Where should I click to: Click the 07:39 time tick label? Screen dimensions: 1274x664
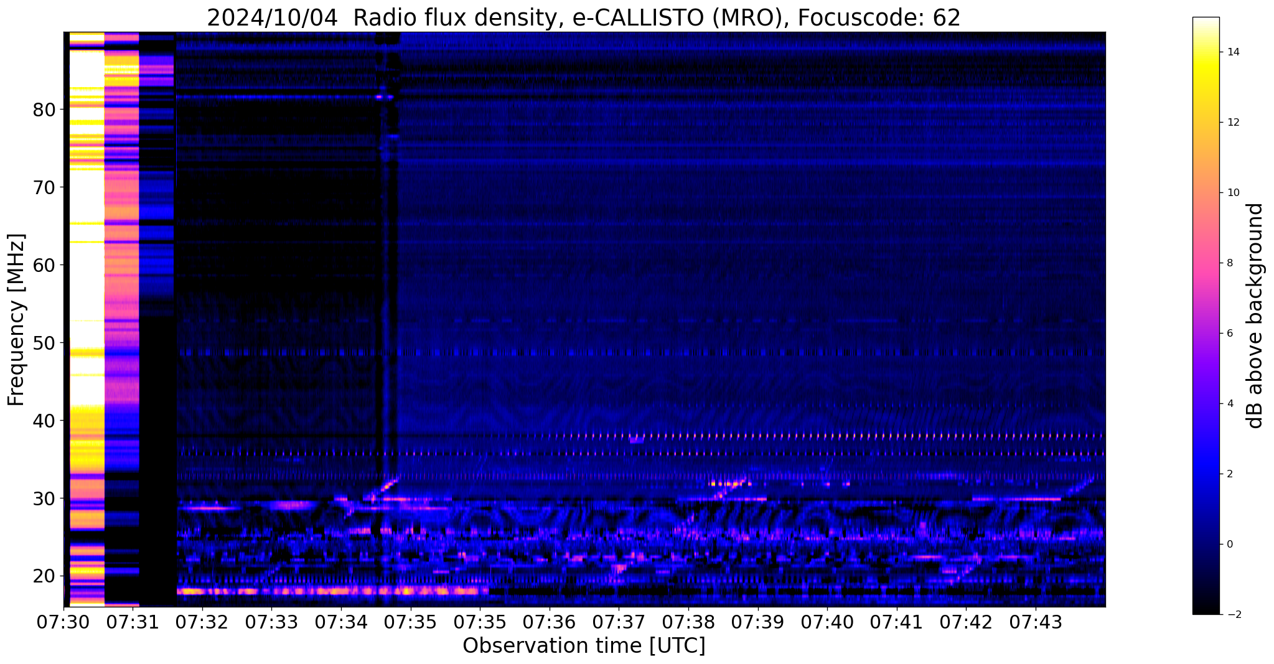(x=758, y=622)
